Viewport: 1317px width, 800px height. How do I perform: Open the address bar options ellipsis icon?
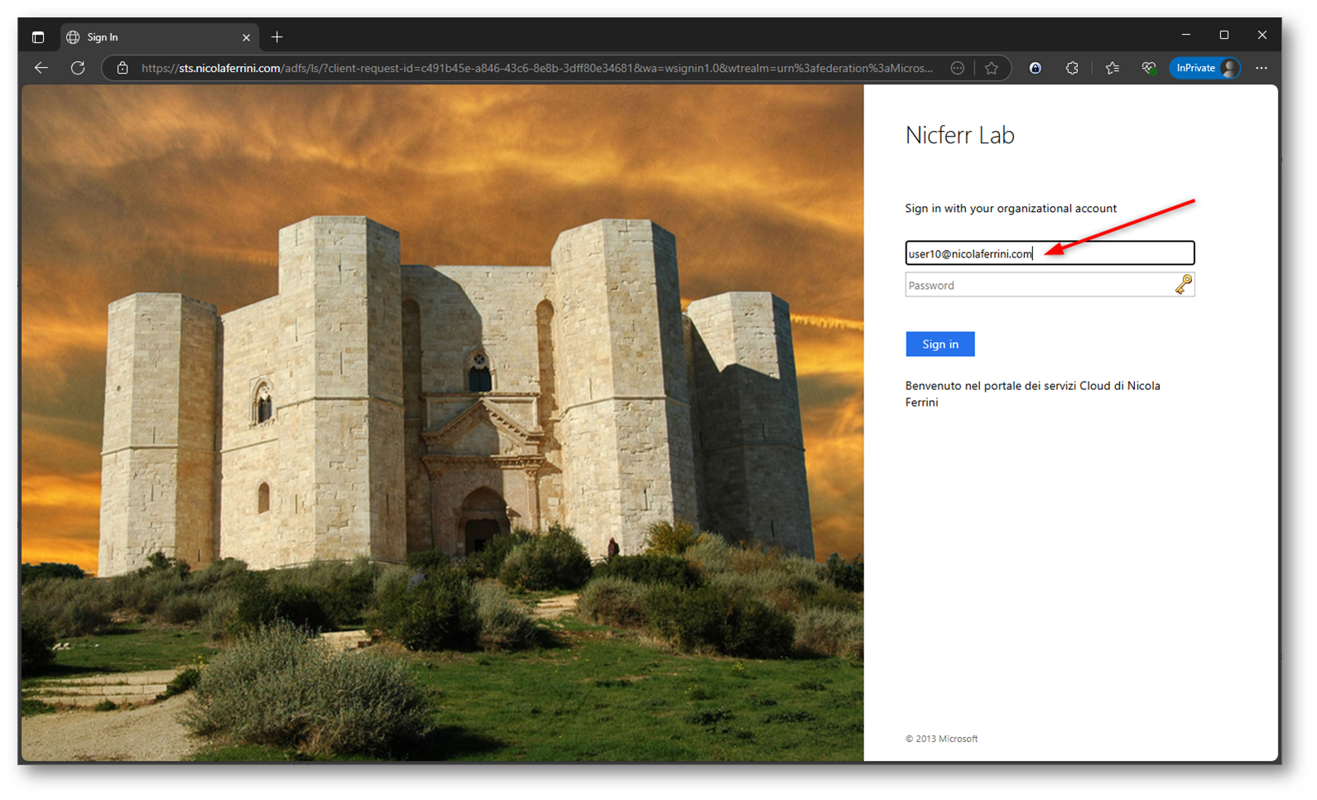[x=958, y=68]
